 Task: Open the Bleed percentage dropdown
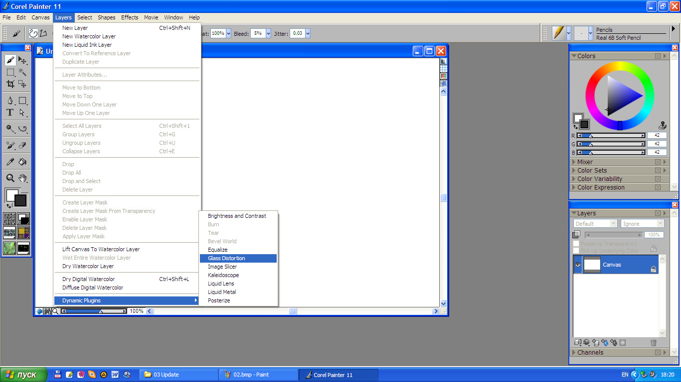[x=268, y=33]
